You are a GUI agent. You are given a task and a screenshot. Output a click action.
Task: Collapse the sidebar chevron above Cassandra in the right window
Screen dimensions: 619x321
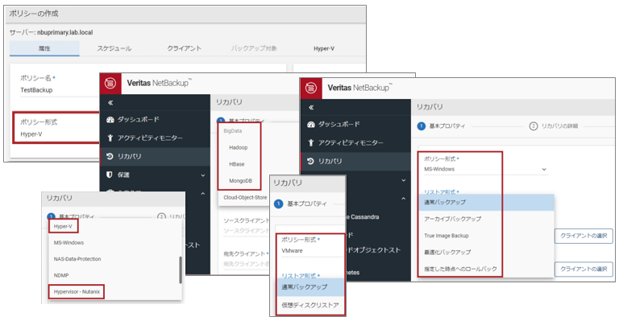[404, 199]
